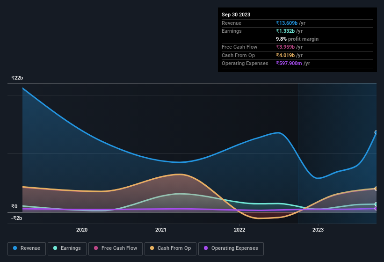Image resolution: width=384 pixels, height=262 pixels.
Task: Click the Earnings label in tooltip
Action: [x=232, y=31]
